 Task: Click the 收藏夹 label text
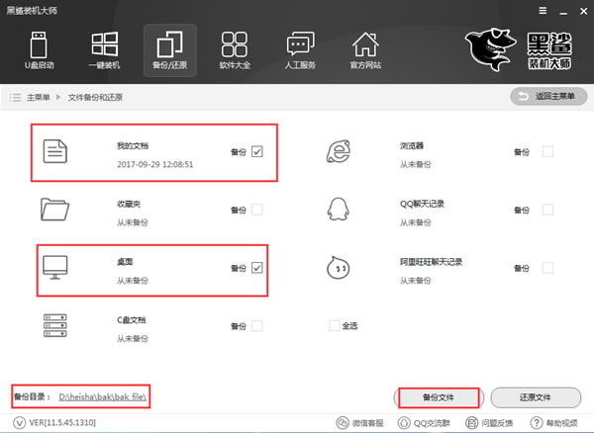click(129, 205)
